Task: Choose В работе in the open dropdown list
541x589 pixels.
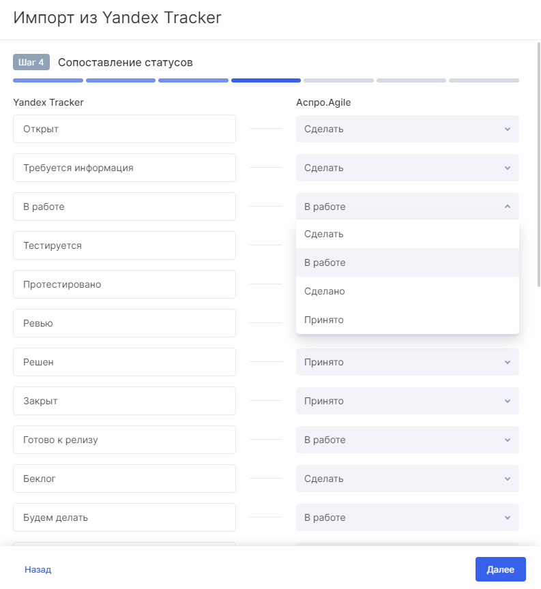Action: pyautogui.click(x=407, y=262)
